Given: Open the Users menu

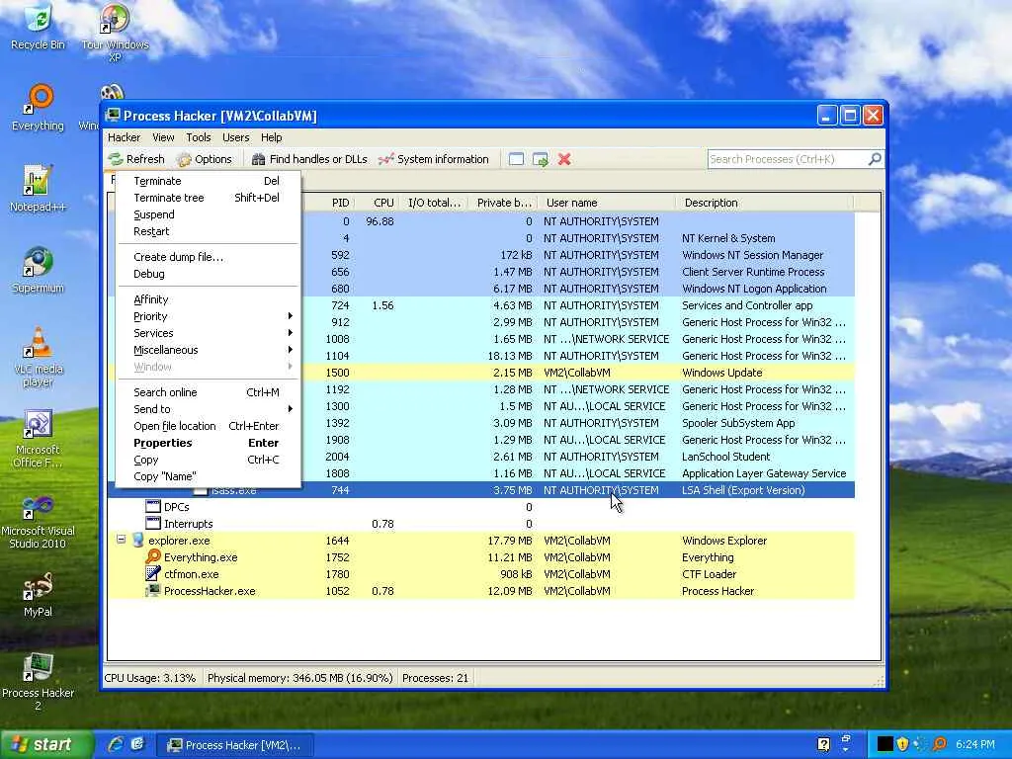Looking at the screenshot, I should (x=235, y=137).
